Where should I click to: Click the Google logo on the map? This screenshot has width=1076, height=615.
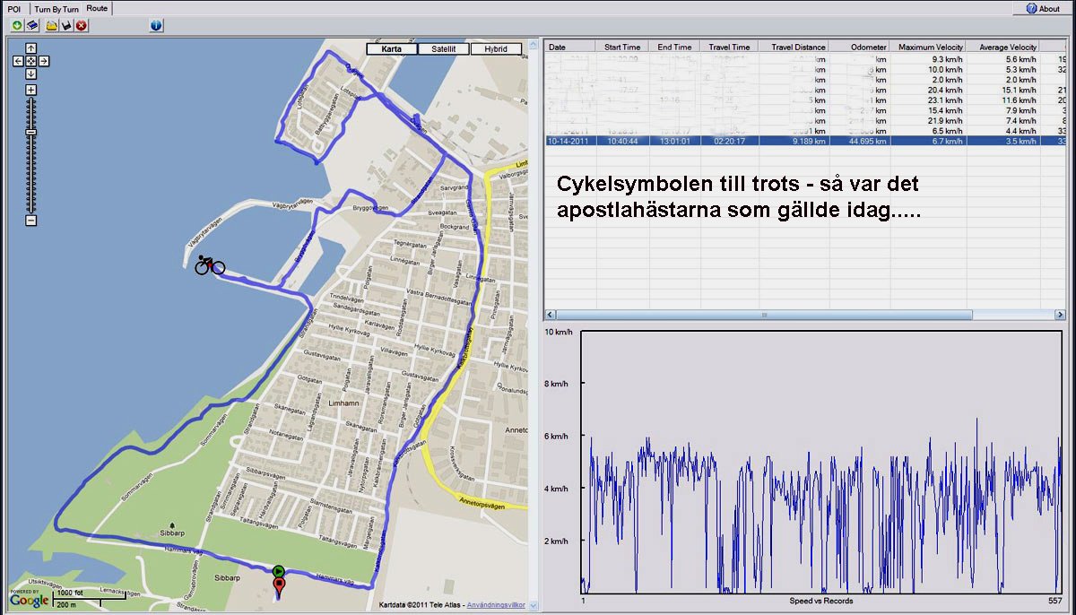click(x=30, y=600)
